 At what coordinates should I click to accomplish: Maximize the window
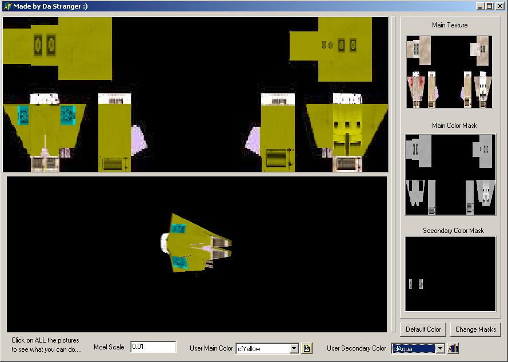[x=490, y=6]
